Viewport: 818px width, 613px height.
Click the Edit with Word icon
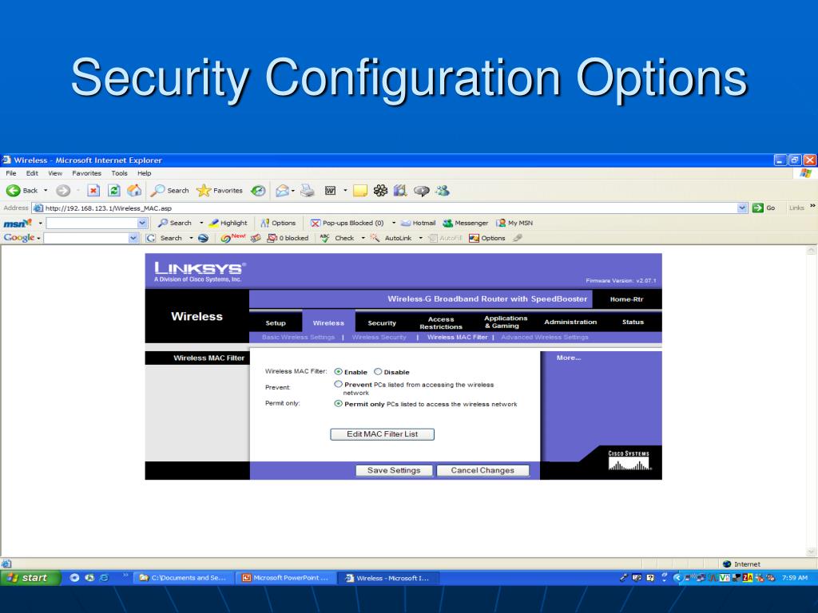tap(330, 191)
